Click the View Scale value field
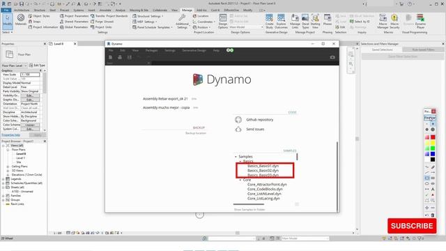This screenshot has height=251, width=446. 30,75
